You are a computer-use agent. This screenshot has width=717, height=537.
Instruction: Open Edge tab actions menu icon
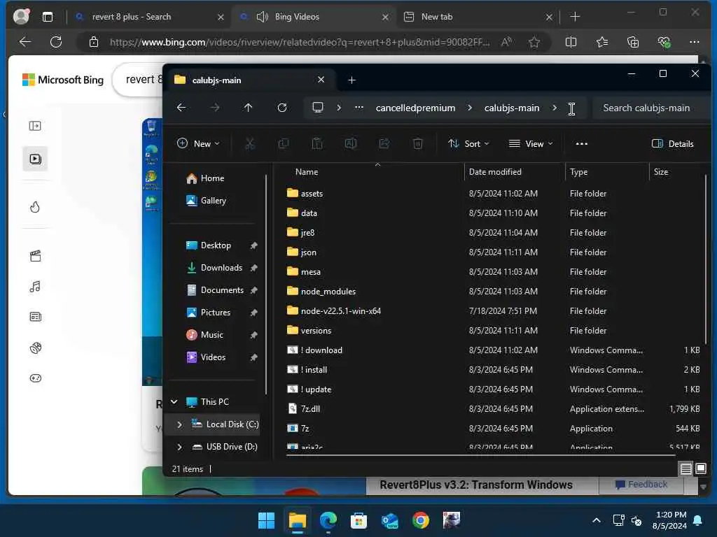48,17
